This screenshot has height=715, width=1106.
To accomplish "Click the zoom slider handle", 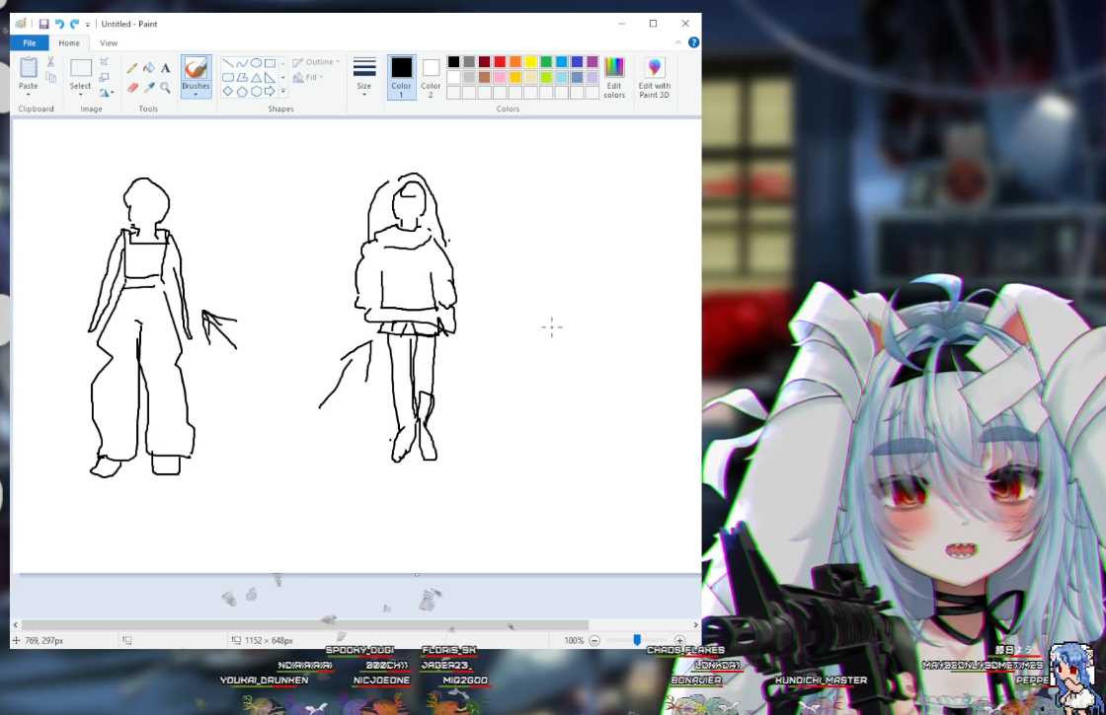I will 637,640.
